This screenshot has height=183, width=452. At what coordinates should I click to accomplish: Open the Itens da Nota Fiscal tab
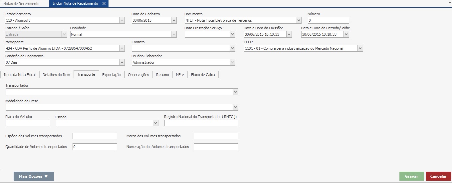pos(20,75)
